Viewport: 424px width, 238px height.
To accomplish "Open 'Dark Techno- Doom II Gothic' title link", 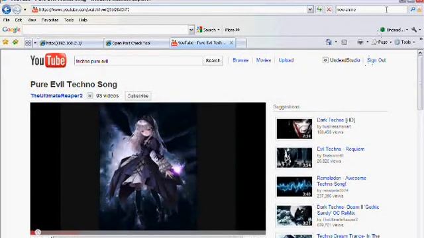I will coord(348,210).
